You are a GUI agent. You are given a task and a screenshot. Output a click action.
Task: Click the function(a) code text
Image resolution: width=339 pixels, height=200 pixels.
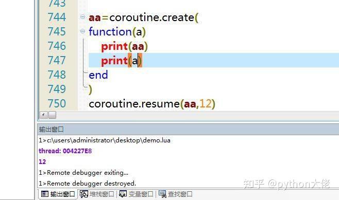coord(117,32)
